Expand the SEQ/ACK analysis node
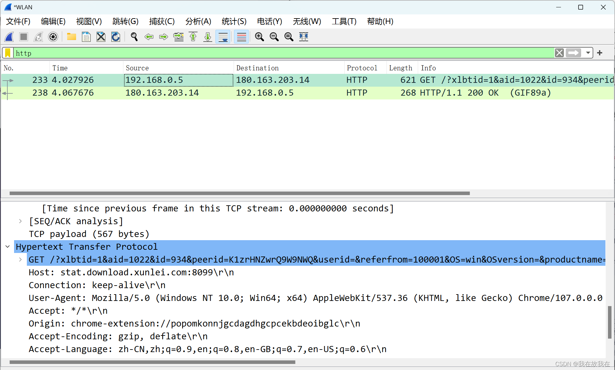Screen dimensions: 615x370 pos(20,221)
